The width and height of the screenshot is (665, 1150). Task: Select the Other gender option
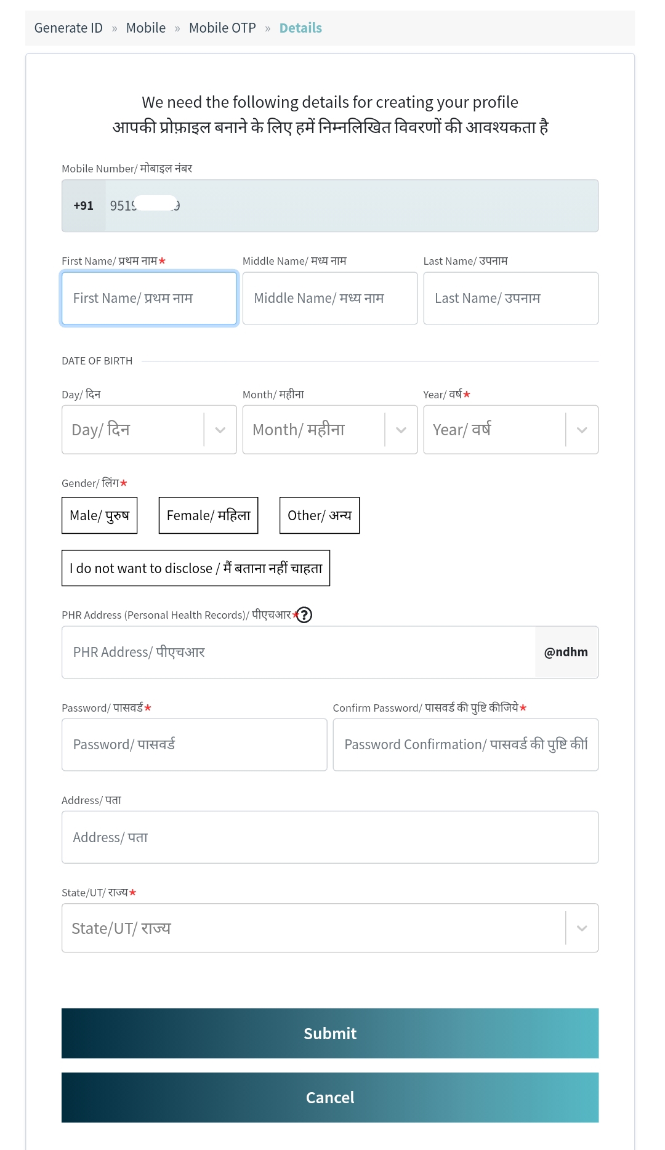click(320, 515)
